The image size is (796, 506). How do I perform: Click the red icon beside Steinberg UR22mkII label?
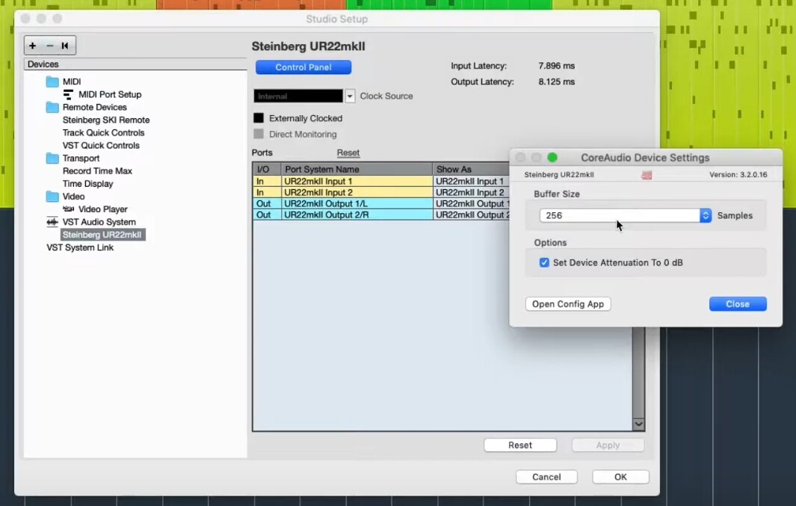647,175
